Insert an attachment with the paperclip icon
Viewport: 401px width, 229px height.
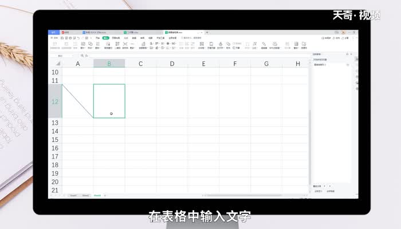(x=228, y=45)
